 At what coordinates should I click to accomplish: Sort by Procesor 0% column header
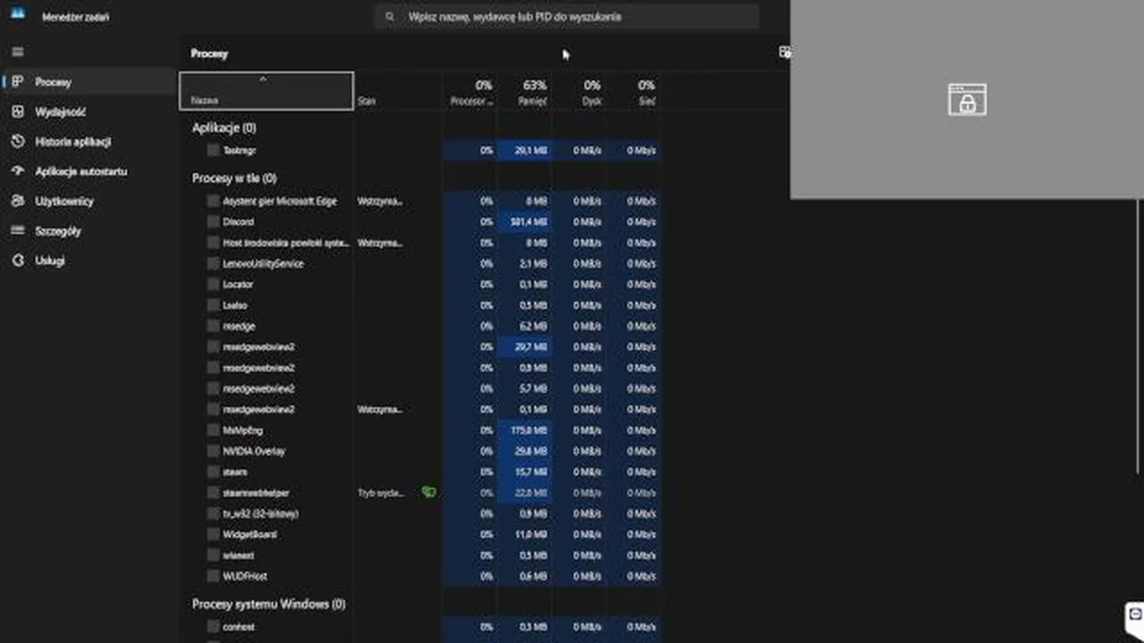470,91
